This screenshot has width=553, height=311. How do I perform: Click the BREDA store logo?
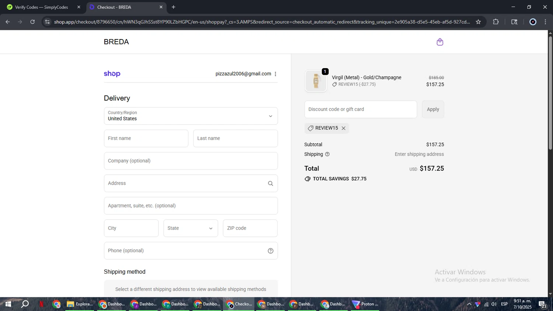coord(116,42)
